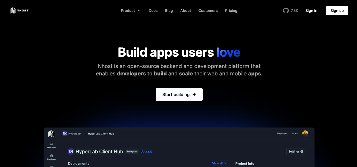The width and height of the screenshot is (357, 167).
Task: Click the Sign up button
Action: pyautogui.click(x=337, y=11)
